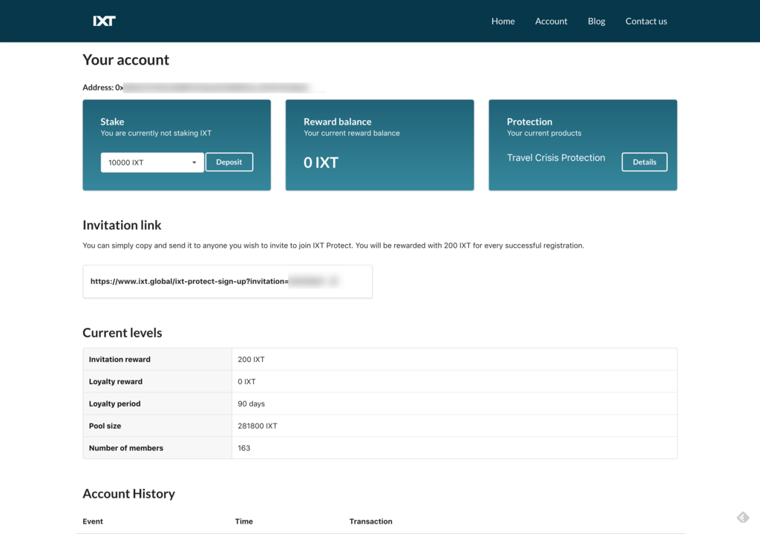Viewport: 760px width, 534px height.
Task: Open Travel Crisis Protection Details
Action: pos(644,162)
